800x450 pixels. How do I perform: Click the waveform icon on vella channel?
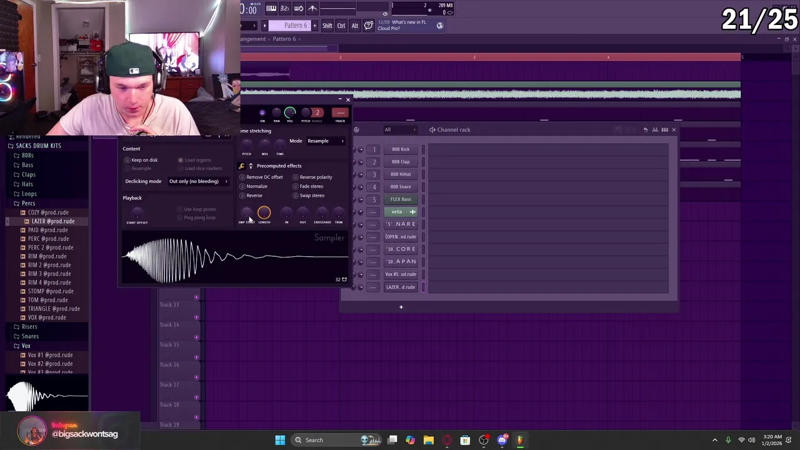tap(412, 212)
